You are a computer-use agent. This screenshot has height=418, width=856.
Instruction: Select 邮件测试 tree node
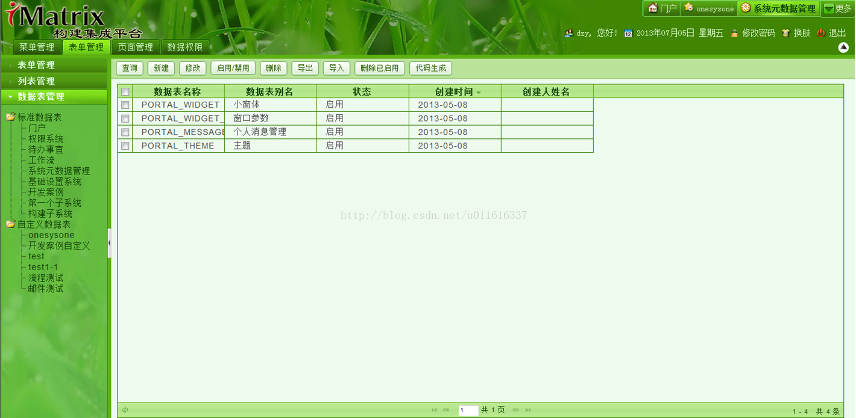46,289
